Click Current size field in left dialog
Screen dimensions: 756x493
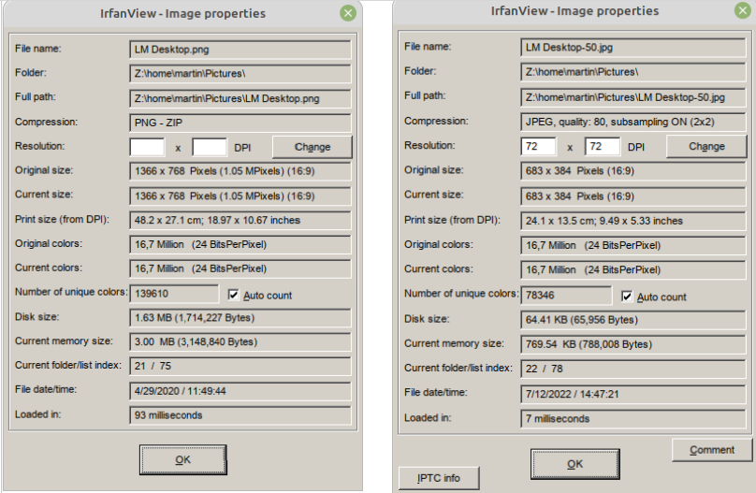[240, 196]
